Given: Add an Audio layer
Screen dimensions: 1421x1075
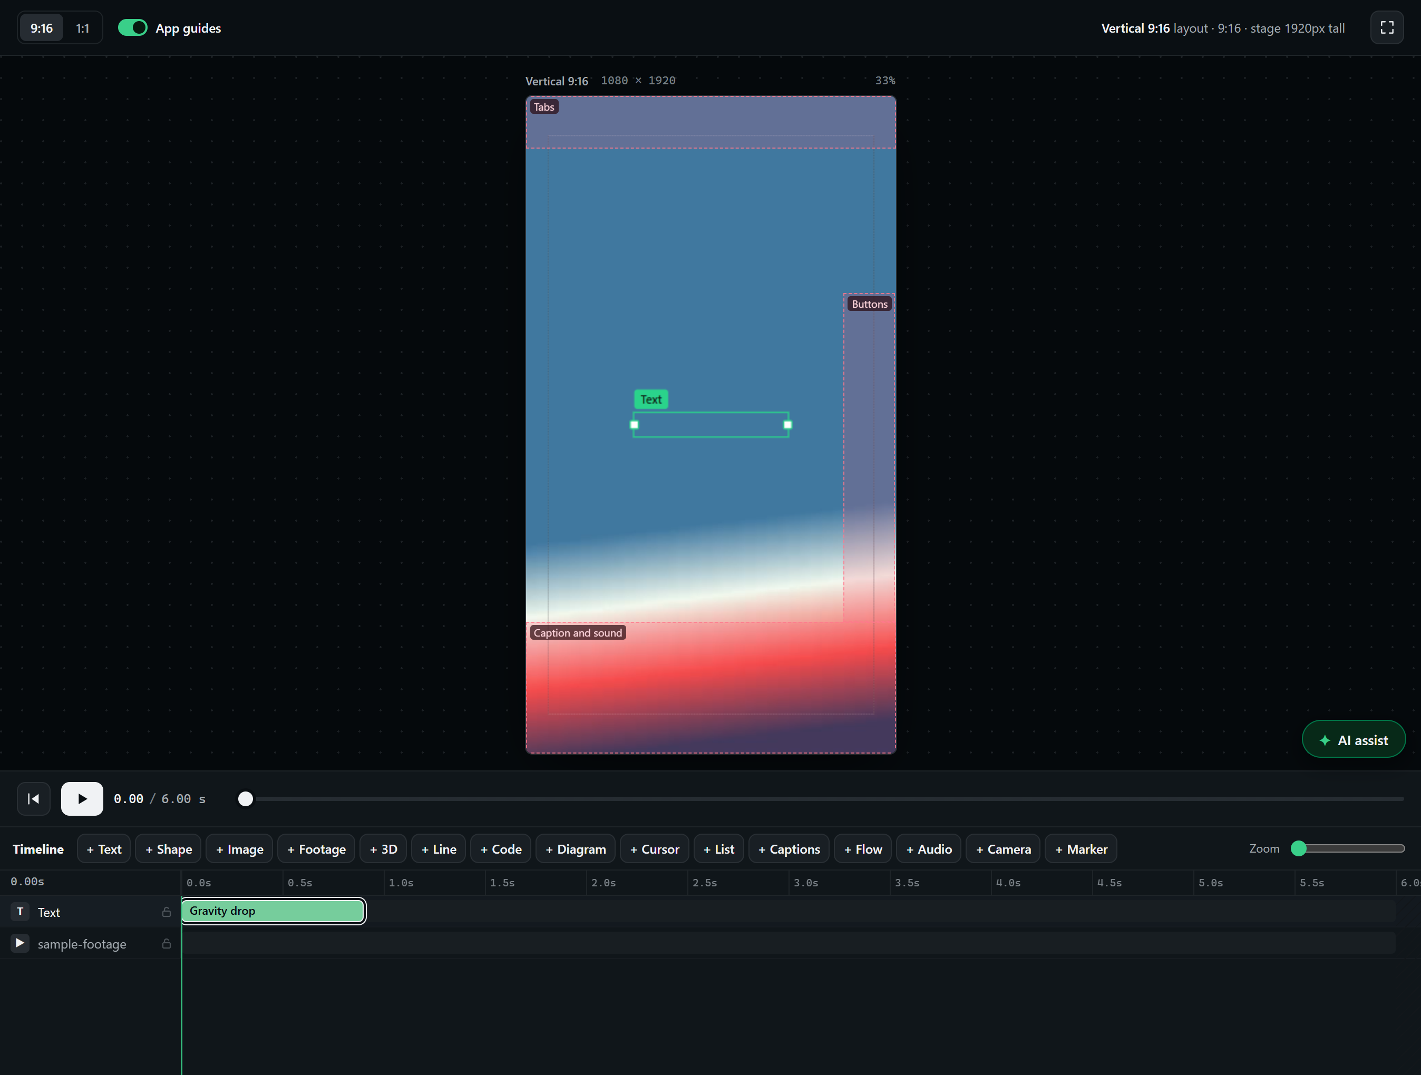Looking at the screenshot, I should pos(929,849).
